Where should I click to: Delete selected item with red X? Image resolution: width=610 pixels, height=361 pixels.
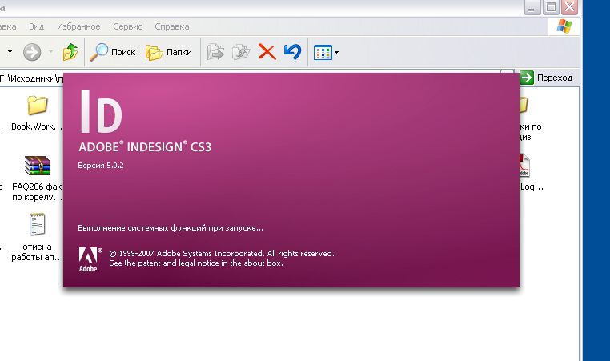(x=267, y=52)
